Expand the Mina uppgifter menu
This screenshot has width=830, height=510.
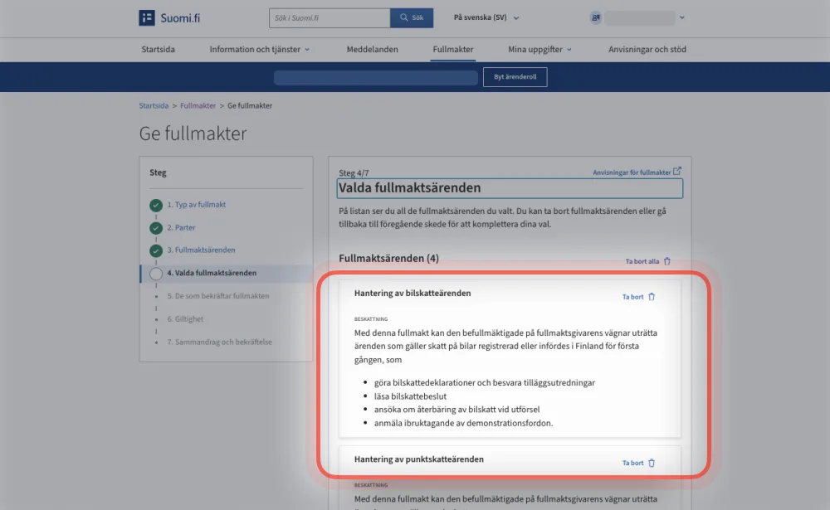(540, 49)
